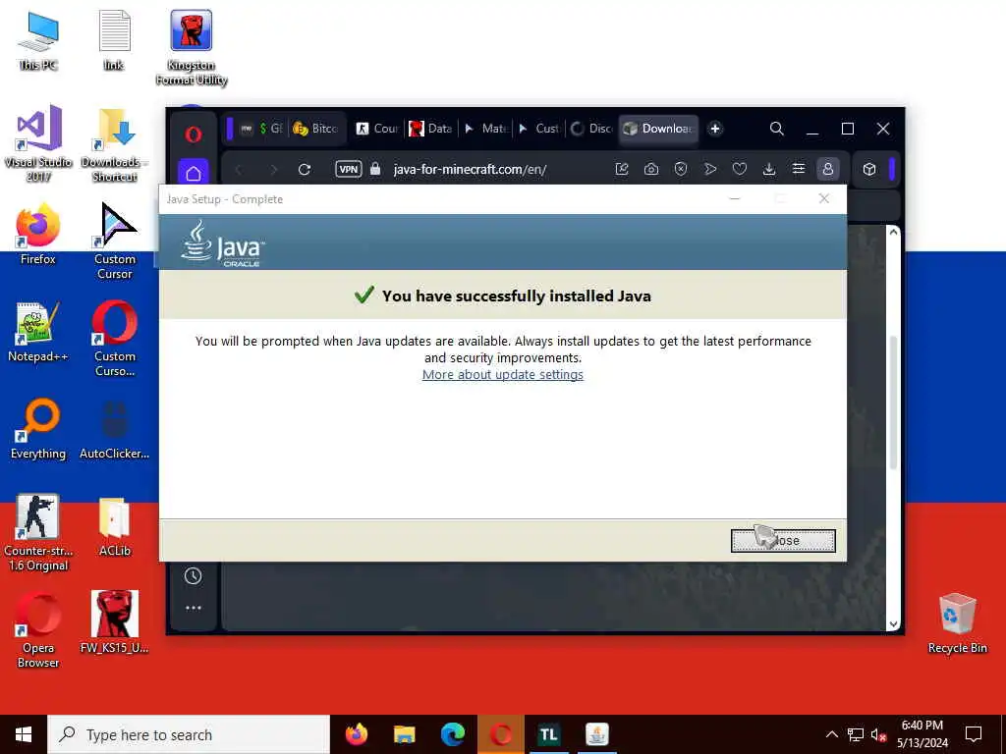1006x754 pixels.
Task: Select Kingston Format Utility desktop icon
Action: tap(192, 47)
